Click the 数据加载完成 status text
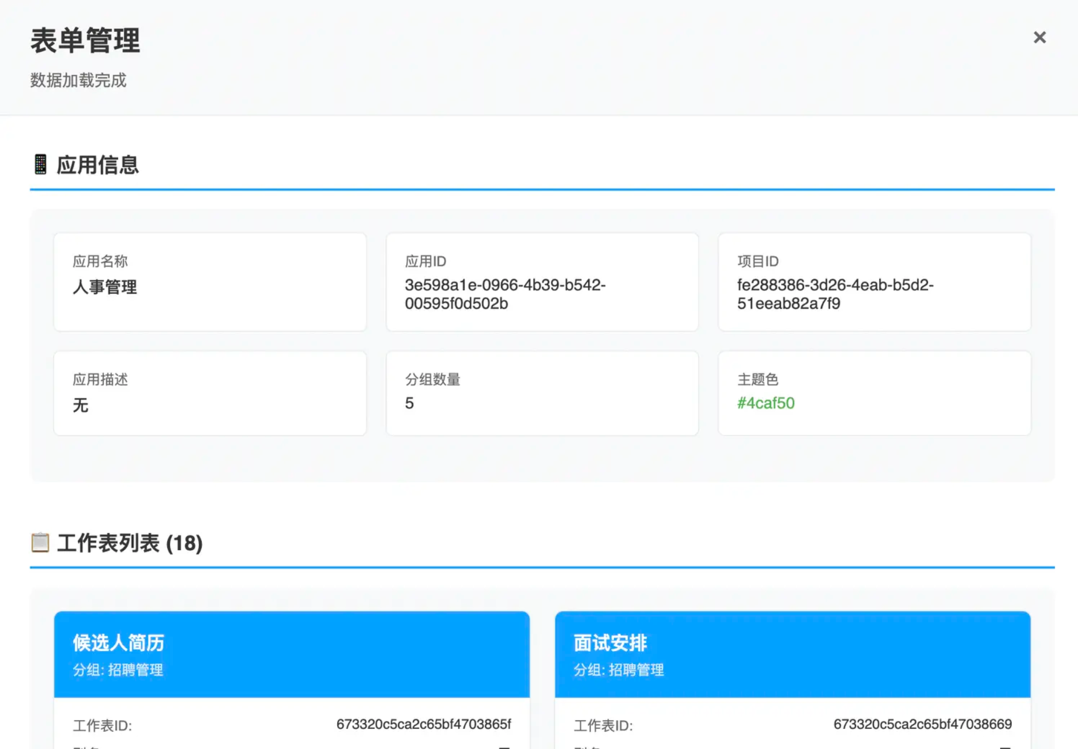 pos(78,80)
